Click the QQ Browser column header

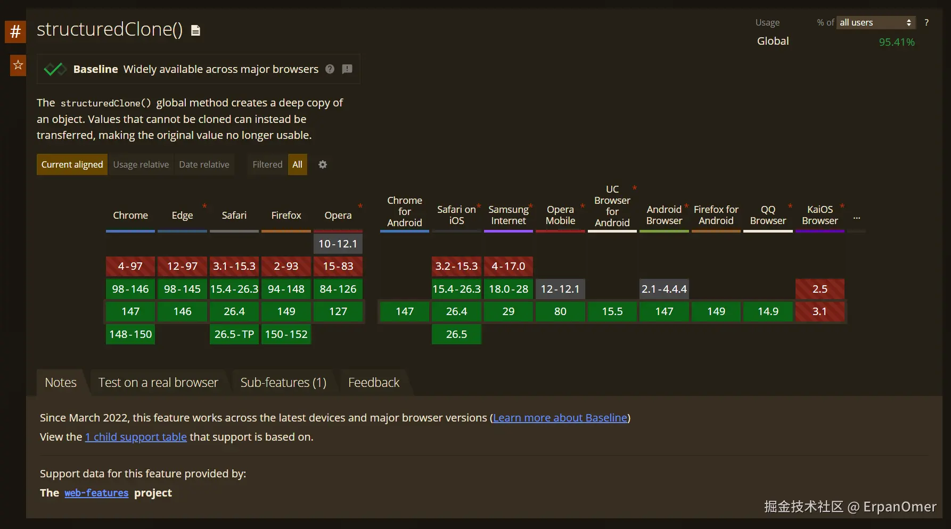pos(768,215)
